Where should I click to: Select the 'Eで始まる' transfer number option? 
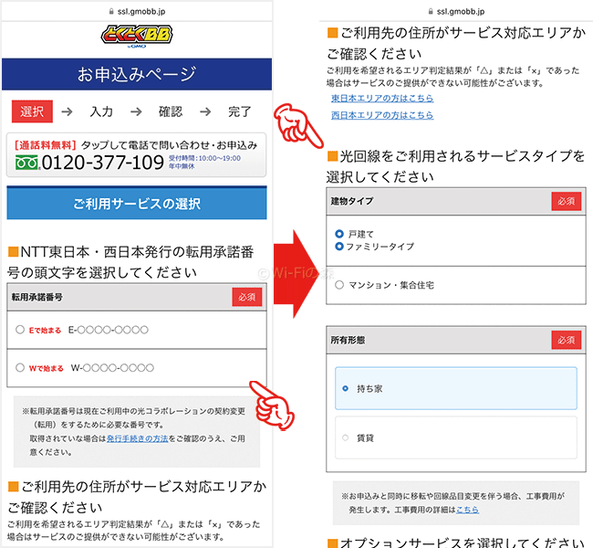(x=20, y=330)
